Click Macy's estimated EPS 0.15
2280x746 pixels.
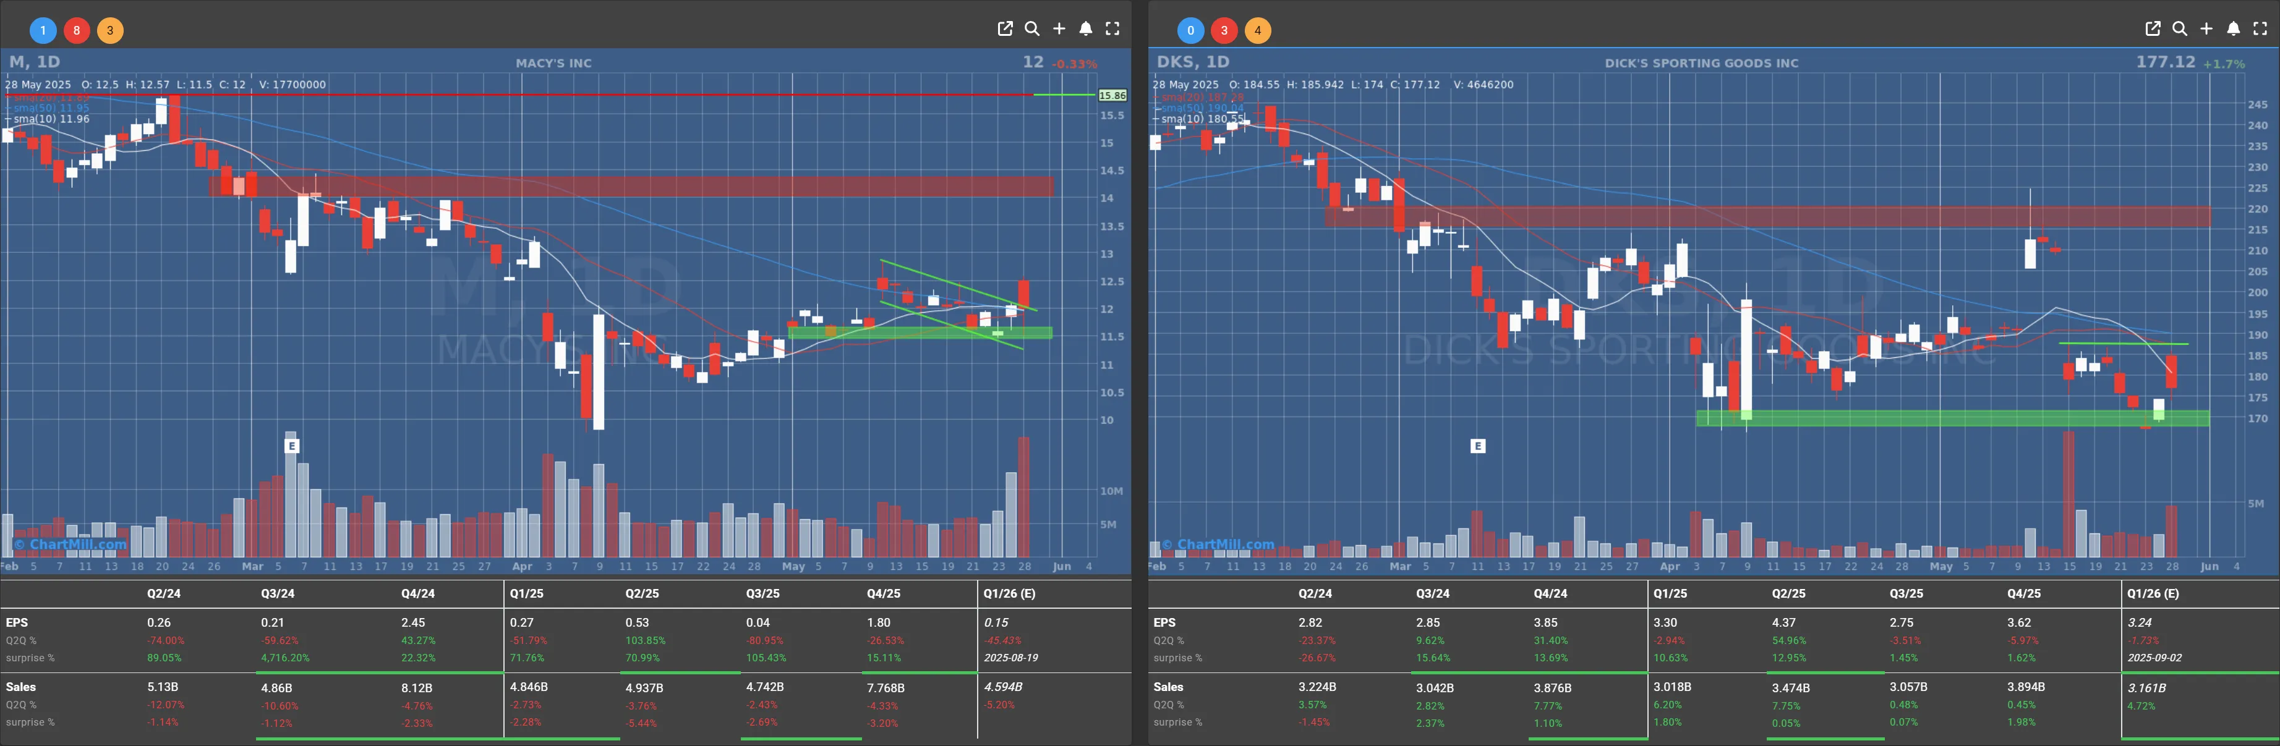tap(996, 623)
